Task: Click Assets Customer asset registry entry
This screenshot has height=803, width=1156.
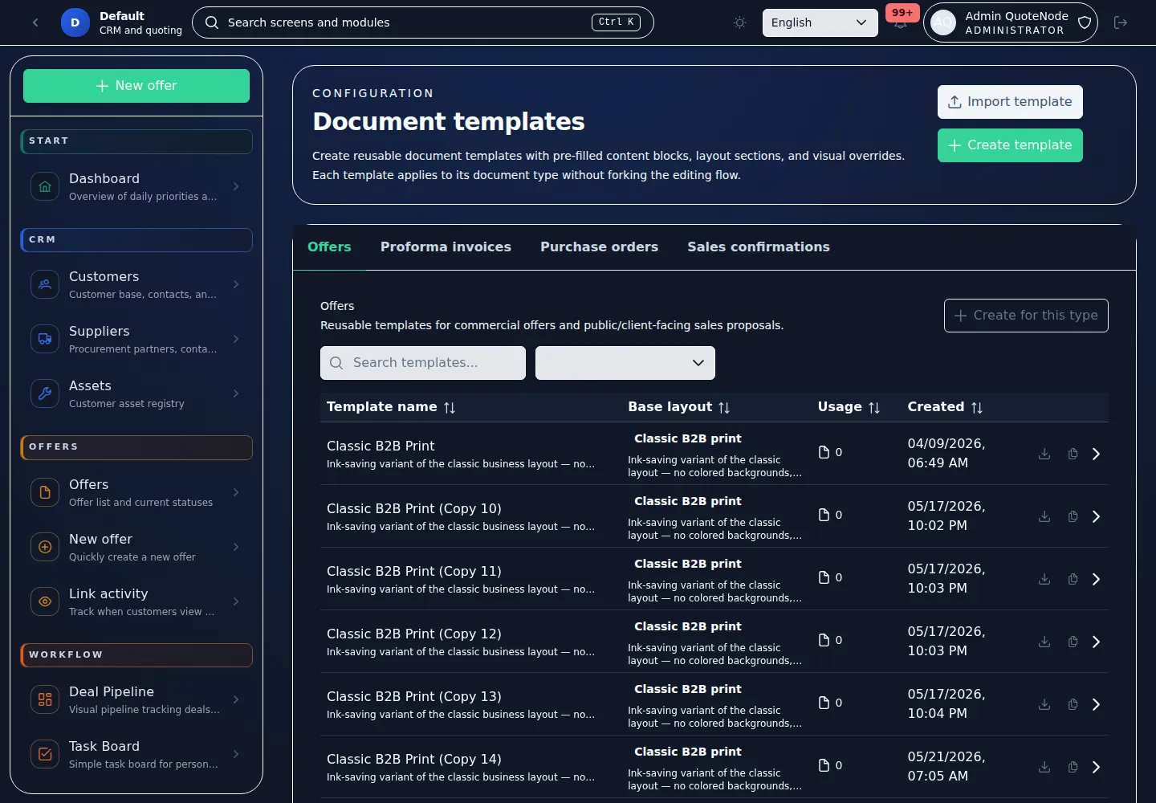Action: click(x=136, y=393)
